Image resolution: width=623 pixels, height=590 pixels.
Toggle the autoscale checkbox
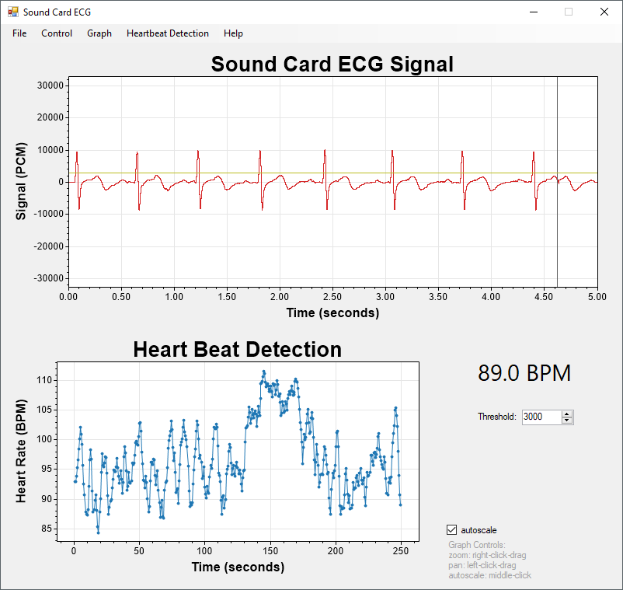[x=451, y=529]
